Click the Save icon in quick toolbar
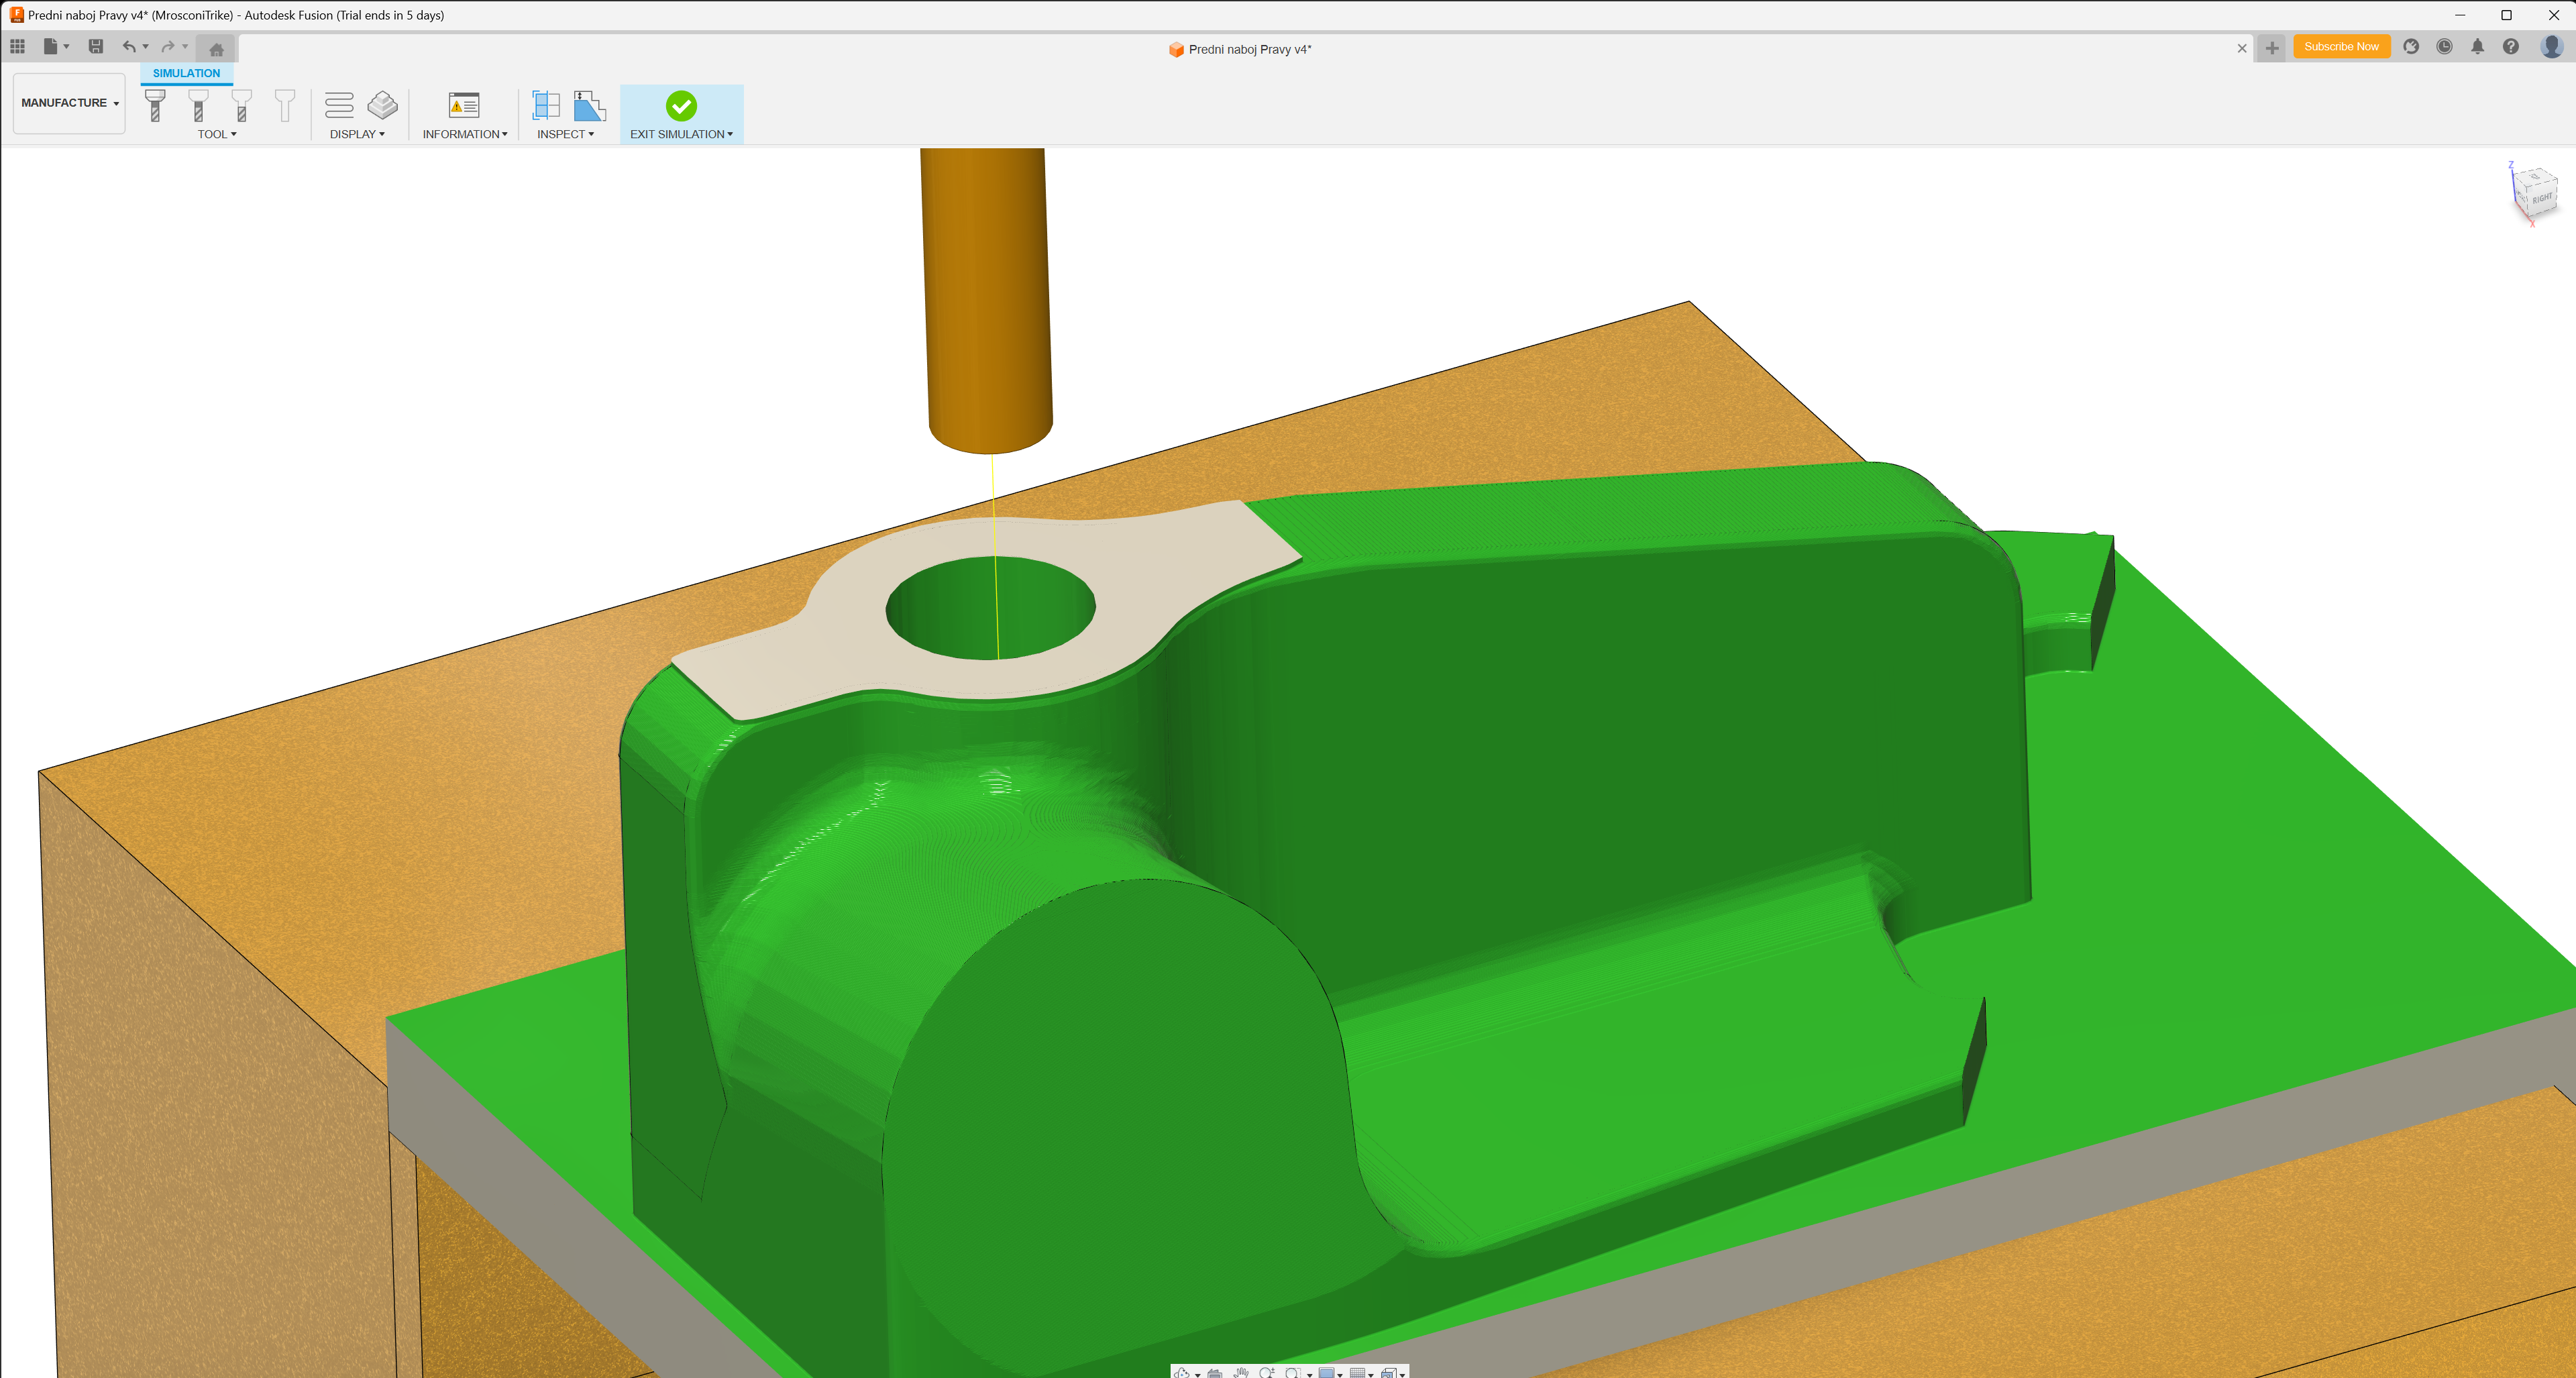Viewport: 2576px width, 1378px height. pyautogui.click(x=96, y=46)
